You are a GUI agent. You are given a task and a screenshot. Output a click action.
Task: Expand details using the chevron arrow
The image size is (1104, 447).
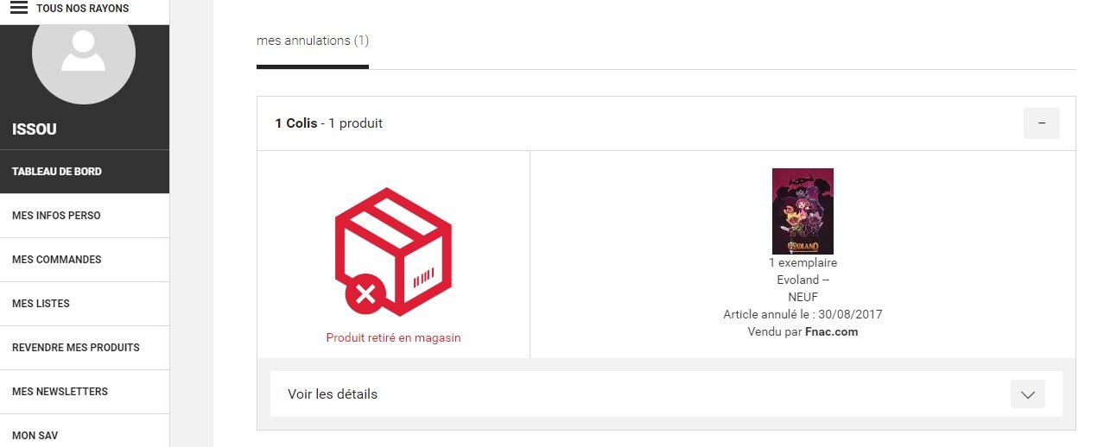[x=1027, y=394]
